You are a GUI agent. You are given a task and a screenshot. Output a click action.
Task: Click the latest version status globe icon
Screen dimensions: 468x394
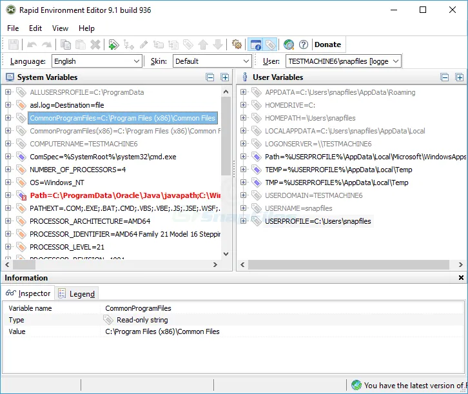click(x=356, y=385)
